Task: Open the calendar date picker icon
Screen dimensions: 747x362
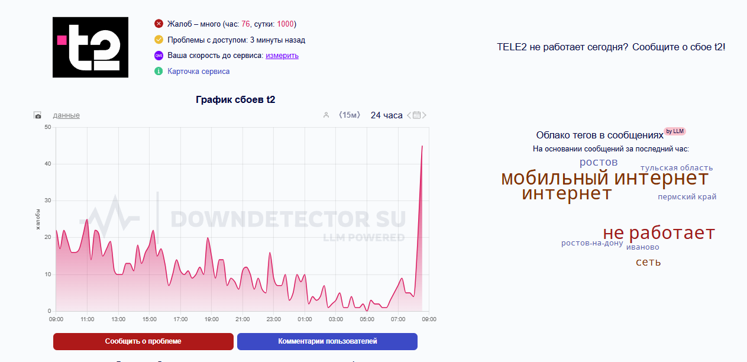Action: pyautogui.click(x=416, y=115)
